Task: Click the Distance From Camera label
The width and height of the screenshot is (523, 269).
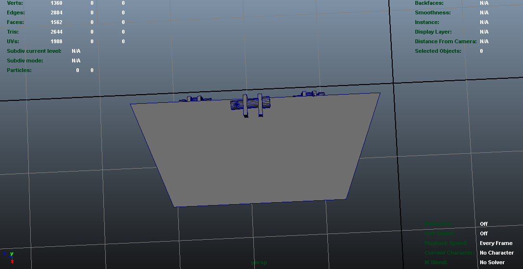Action: (x=446, y=42)
